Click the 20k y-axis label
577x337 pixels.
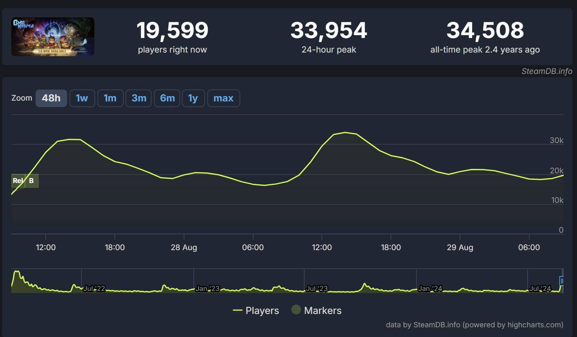click(556, 171)
